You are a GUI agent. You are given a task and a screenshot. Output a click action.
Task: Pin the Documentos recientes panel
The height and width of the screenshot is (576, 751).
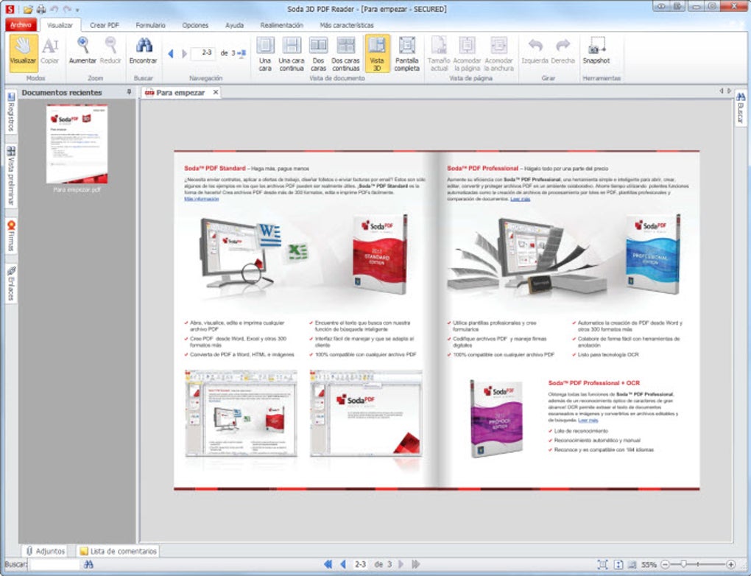coord(128,92)
